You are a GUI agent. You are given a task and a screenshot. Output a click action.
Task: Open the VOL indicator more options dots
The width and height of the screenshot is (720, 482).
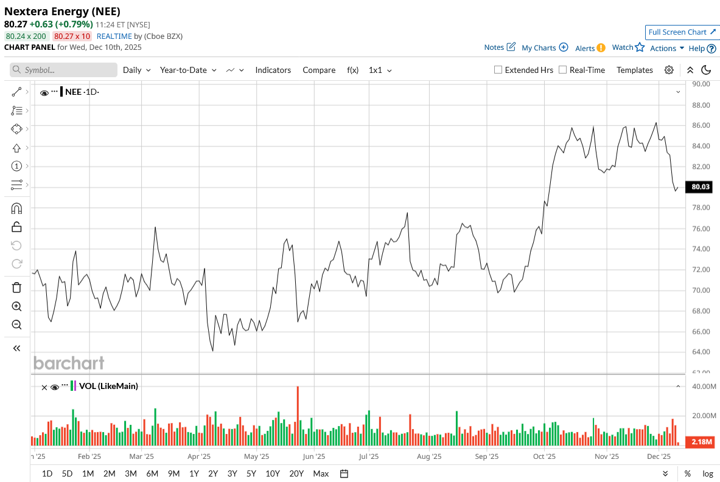pyautogui.click(x=65, y=385)
